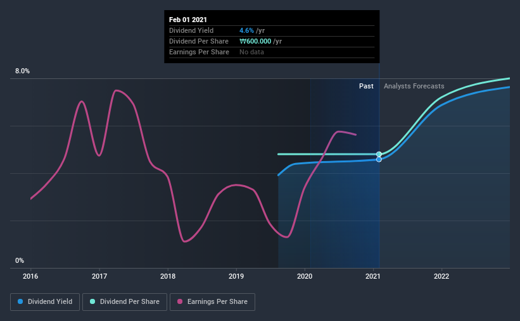Click the 2018 x-axis label

click(x=168, y=276)
